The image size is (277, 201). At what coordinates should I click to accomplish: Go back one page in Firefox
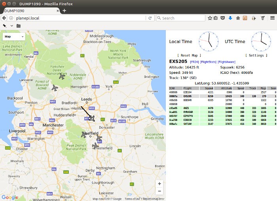tap(4, 18)
